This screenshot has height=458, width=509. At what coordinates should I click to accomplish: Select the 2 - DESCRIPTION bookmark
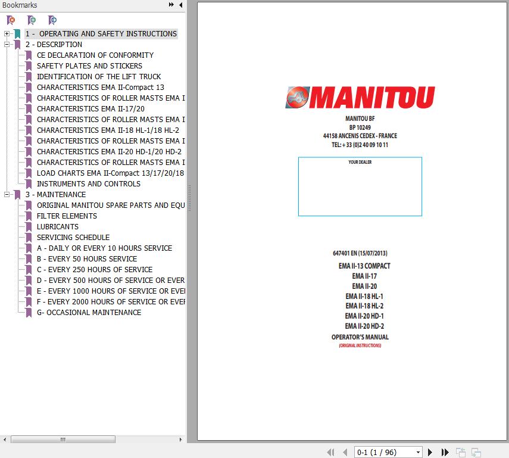tap(54, 45)
